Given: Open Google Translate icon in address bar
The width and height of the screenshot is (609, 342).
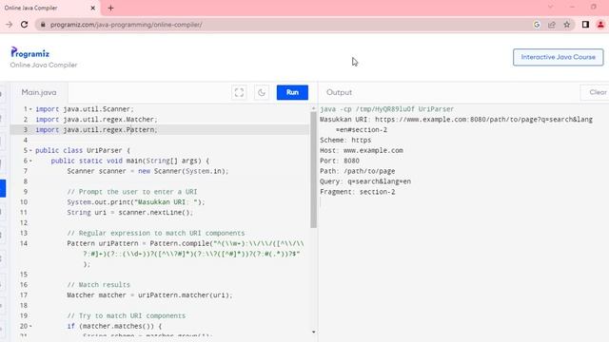Looking at the screenshot, I should 537,25.
